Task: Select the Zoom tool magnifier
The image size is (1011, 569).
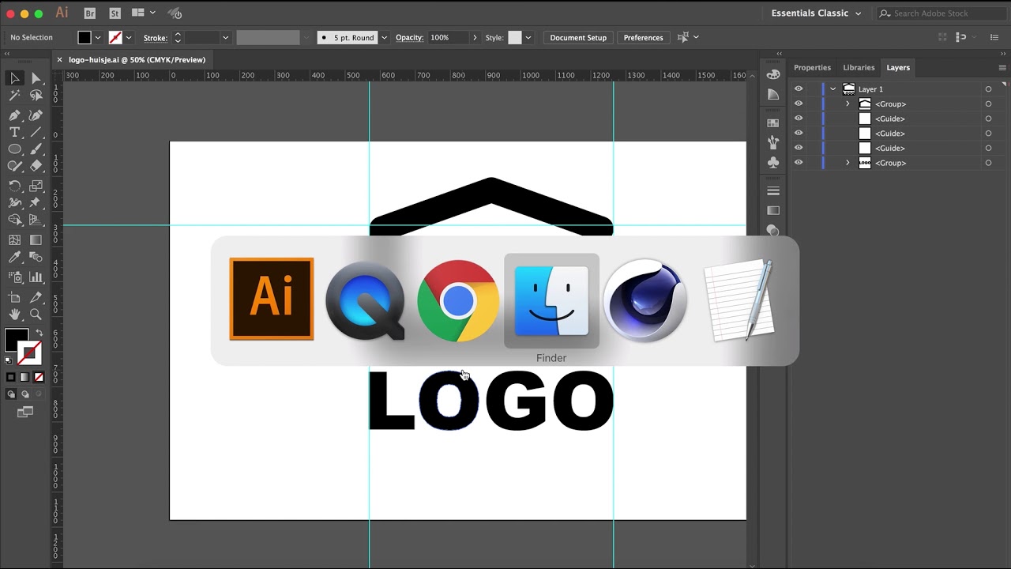Action: [x=36, y=315]
